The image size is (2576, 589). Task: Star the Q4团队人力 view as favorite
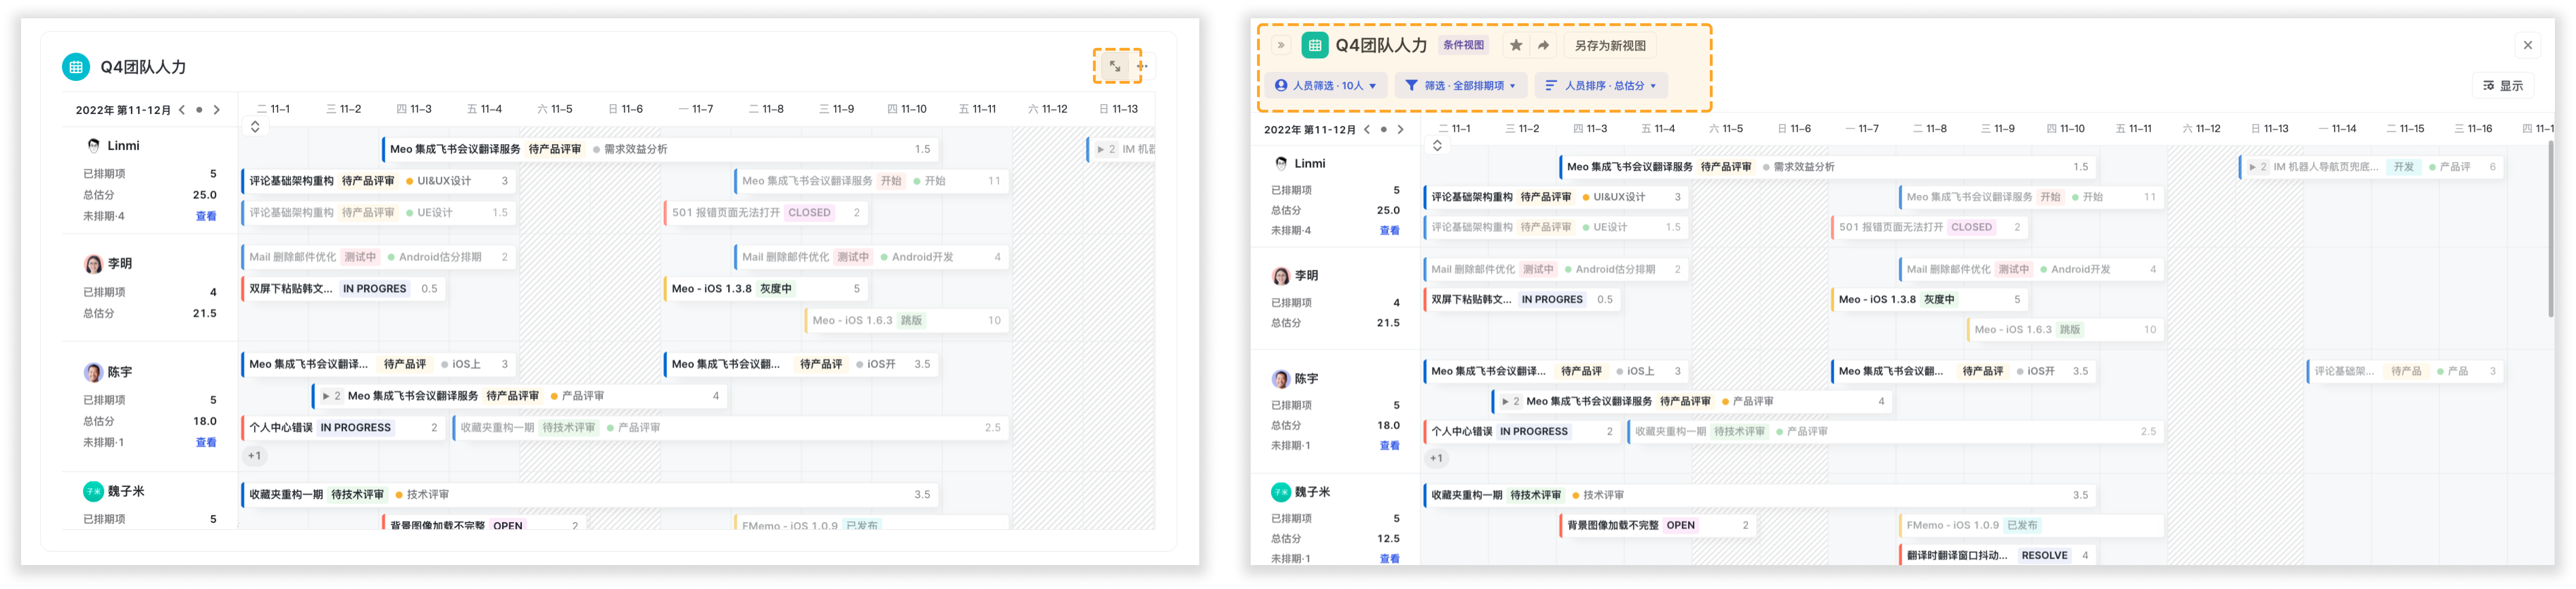pyautogui.click(x=1516, y=45)
